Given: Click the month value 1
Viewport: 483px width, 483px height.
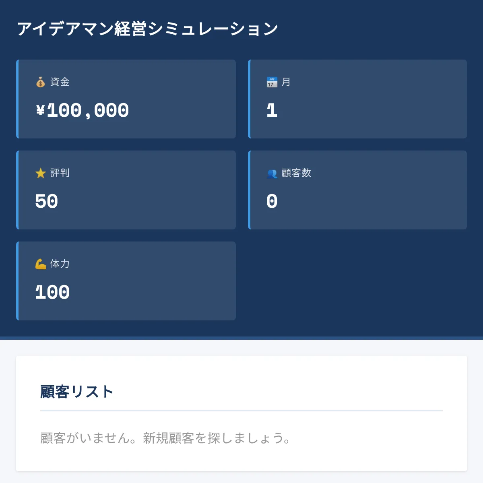Looking at the screenshot, I should [x=272, y=111].
